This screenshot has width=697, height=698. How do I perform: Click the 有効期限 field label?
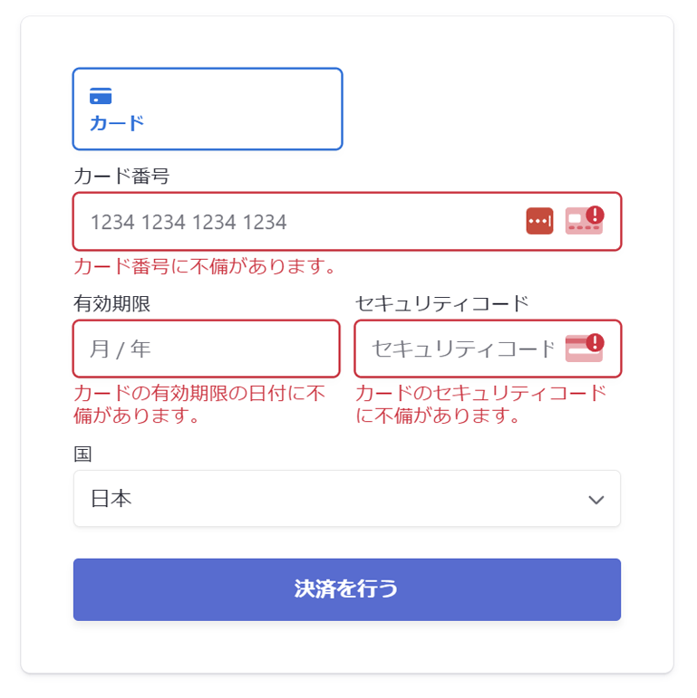tap(112, 304)
